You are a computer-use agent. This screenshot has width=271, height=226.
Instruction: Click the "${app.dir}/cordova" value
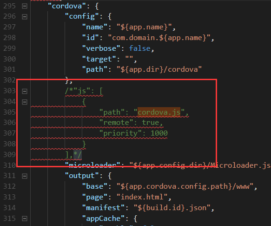[x=159, y=70]
